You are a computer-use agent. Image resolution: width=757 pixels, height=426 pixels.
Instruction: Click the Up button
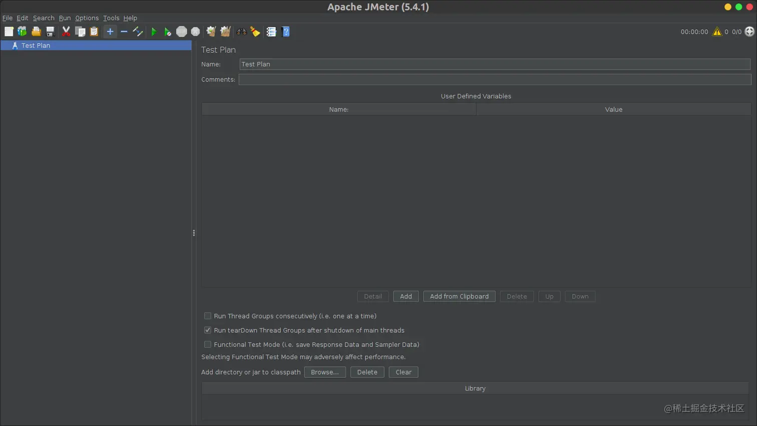(x=549, y=296)
